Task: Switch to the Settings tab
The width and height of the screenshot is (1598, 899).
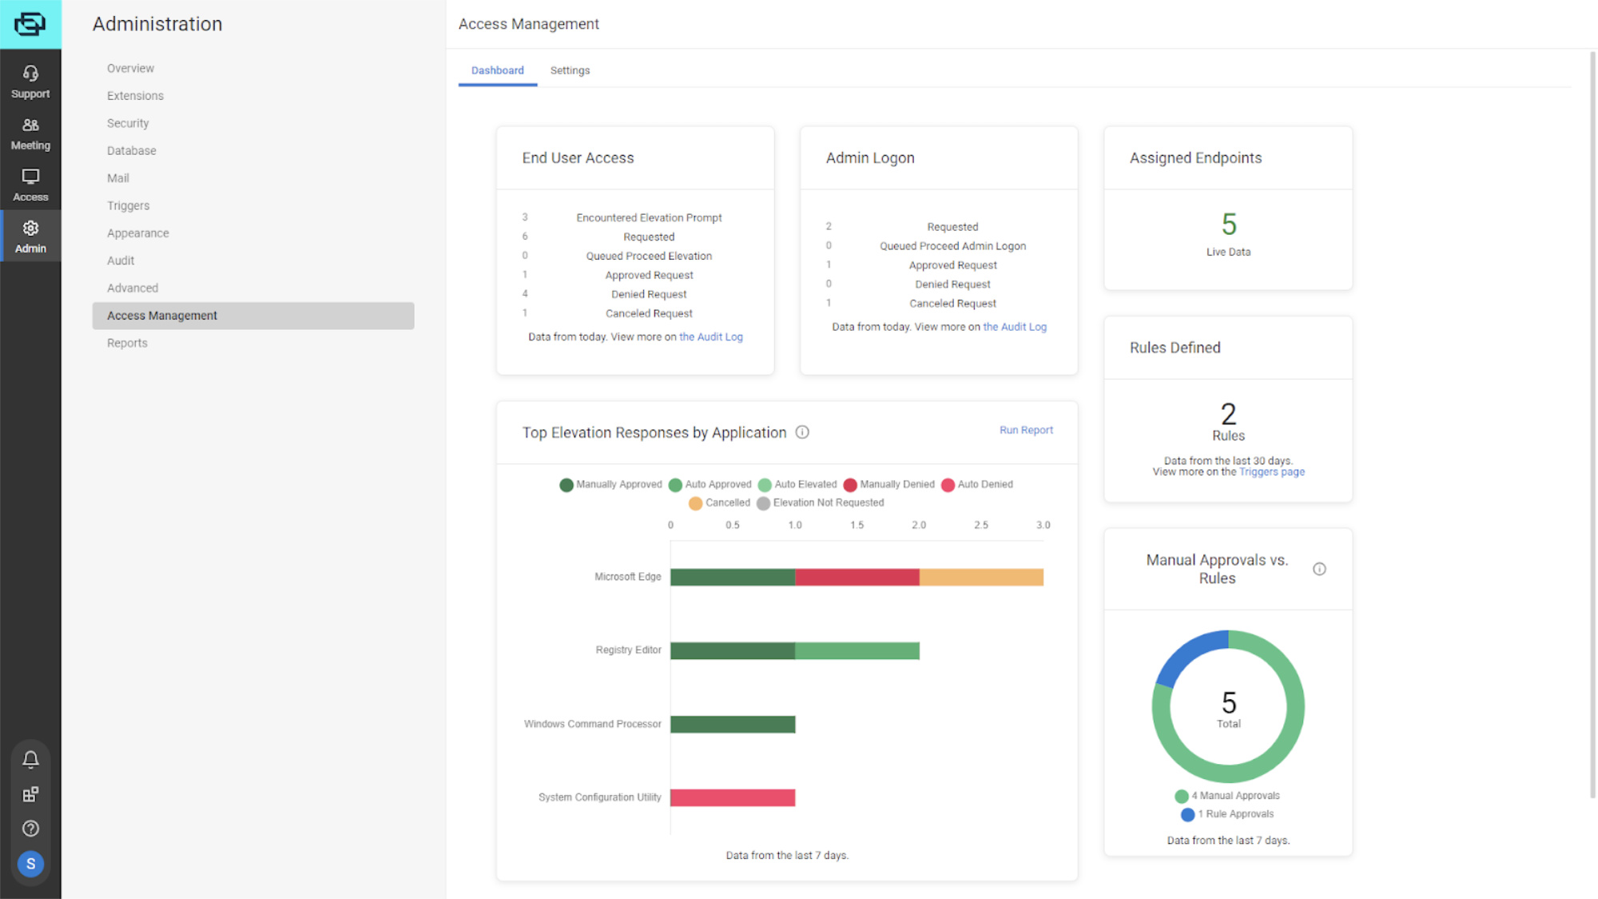Action: click(570, 70)
